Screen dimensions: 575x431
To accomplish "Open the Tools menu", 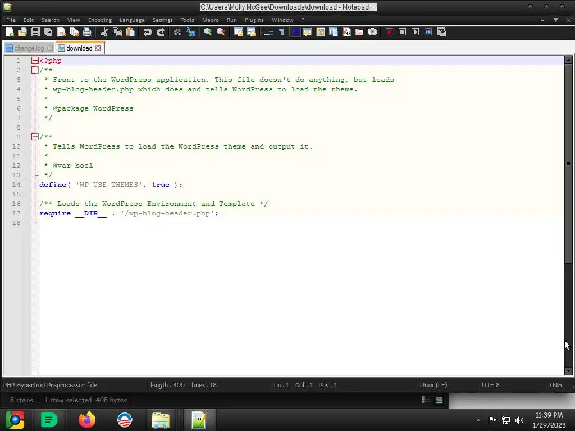I will tap(187, 20).
